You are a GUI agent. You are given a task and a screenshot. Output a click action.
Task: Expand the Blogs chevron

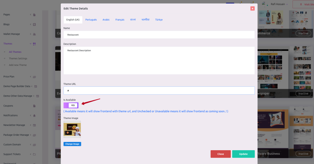click(30, 24)
